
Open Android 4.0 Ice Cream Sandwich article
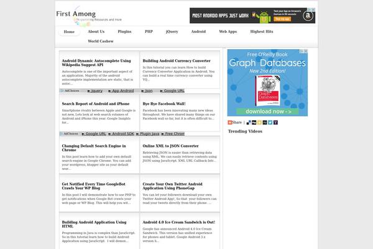(x=179, y=222)
